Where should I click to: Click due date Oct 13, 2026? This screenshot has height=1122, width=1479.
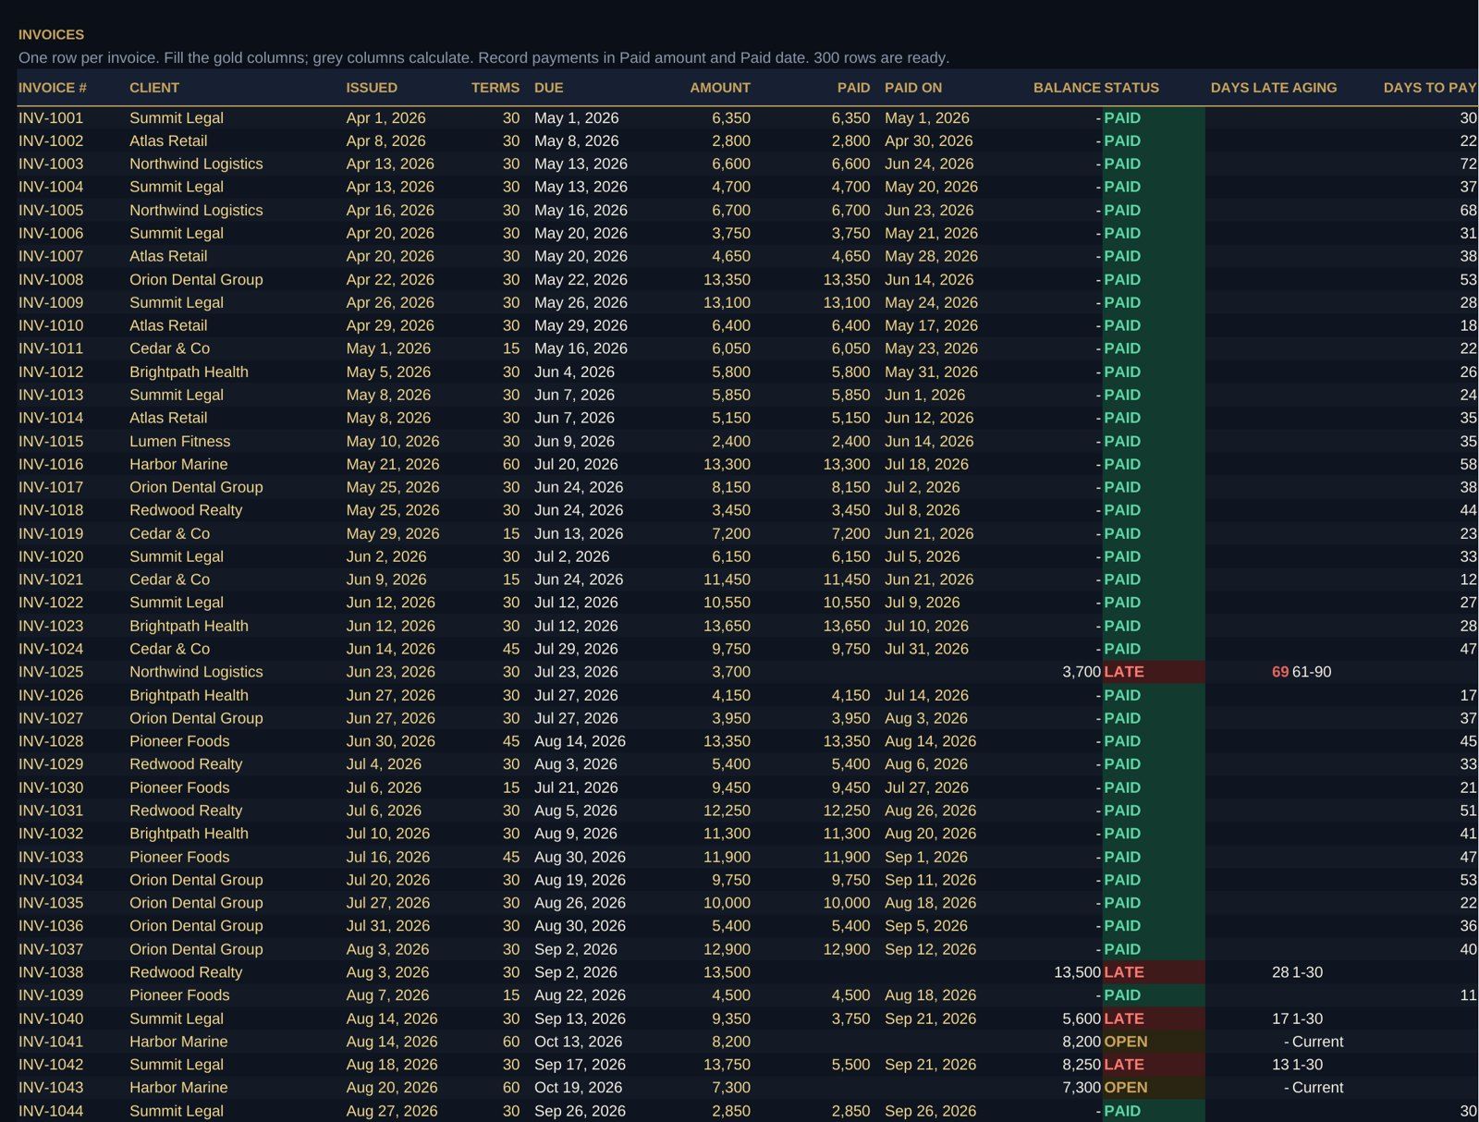pyautogui.click(x=579, y=1042)
